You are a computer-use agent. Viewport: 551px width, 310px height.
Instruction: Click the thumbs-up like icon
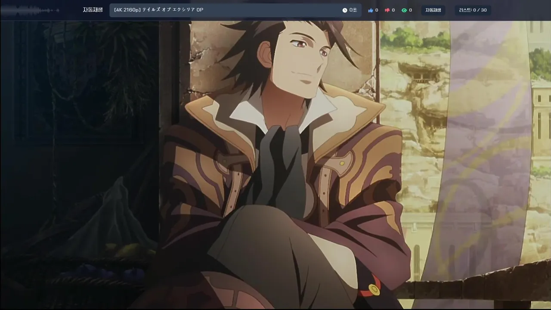click(371, 10)
